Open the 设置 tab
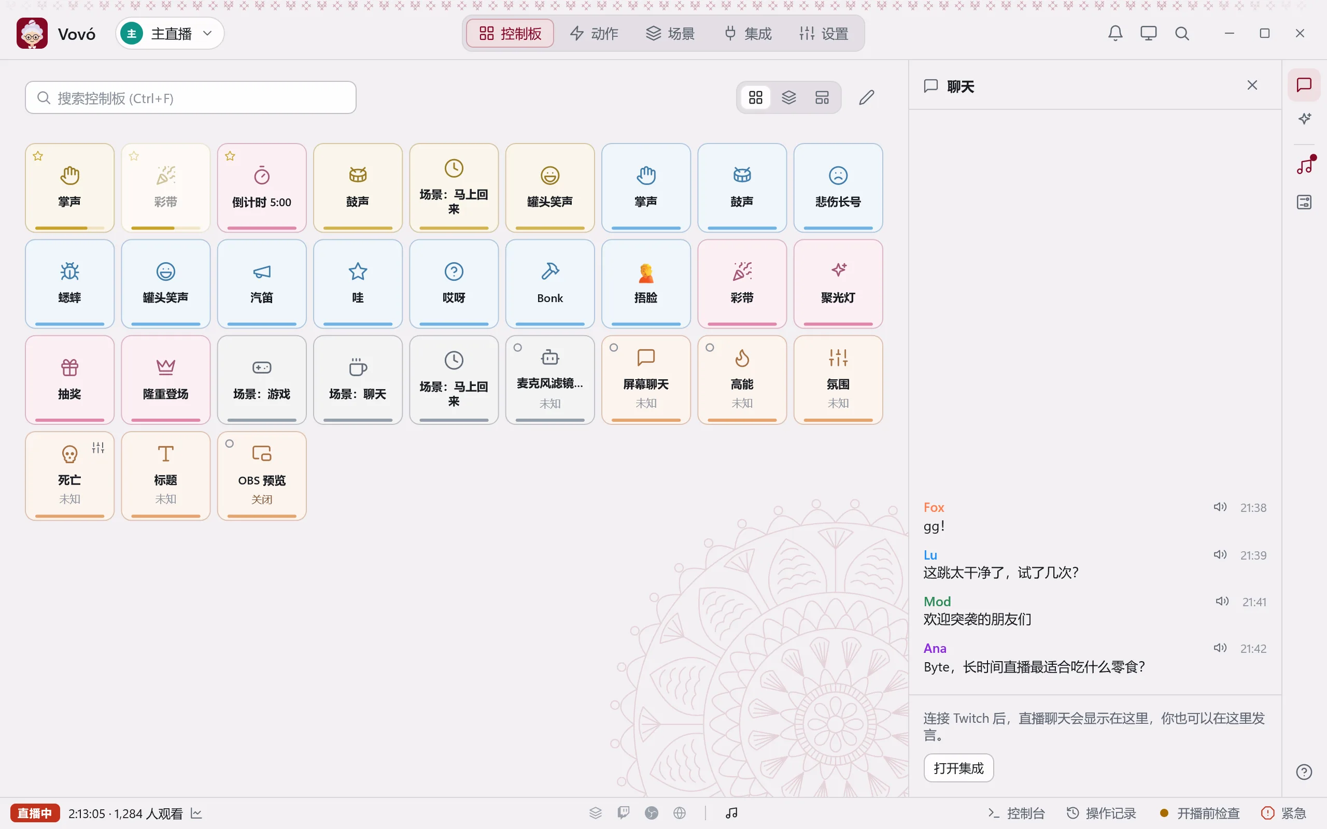1327x829 pixels. point(824,34)
